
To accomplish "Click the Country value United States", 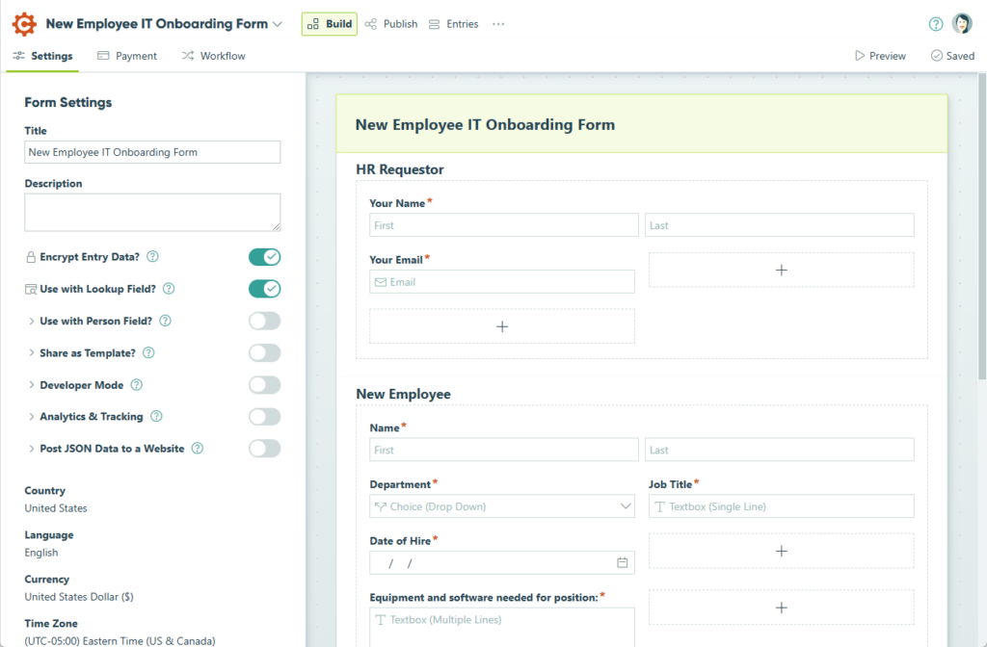I will click(56, 508).
